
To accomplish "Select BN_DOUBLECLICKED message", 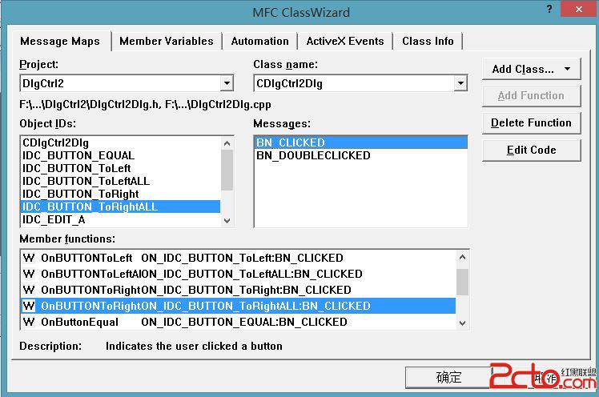I will 360,155.
